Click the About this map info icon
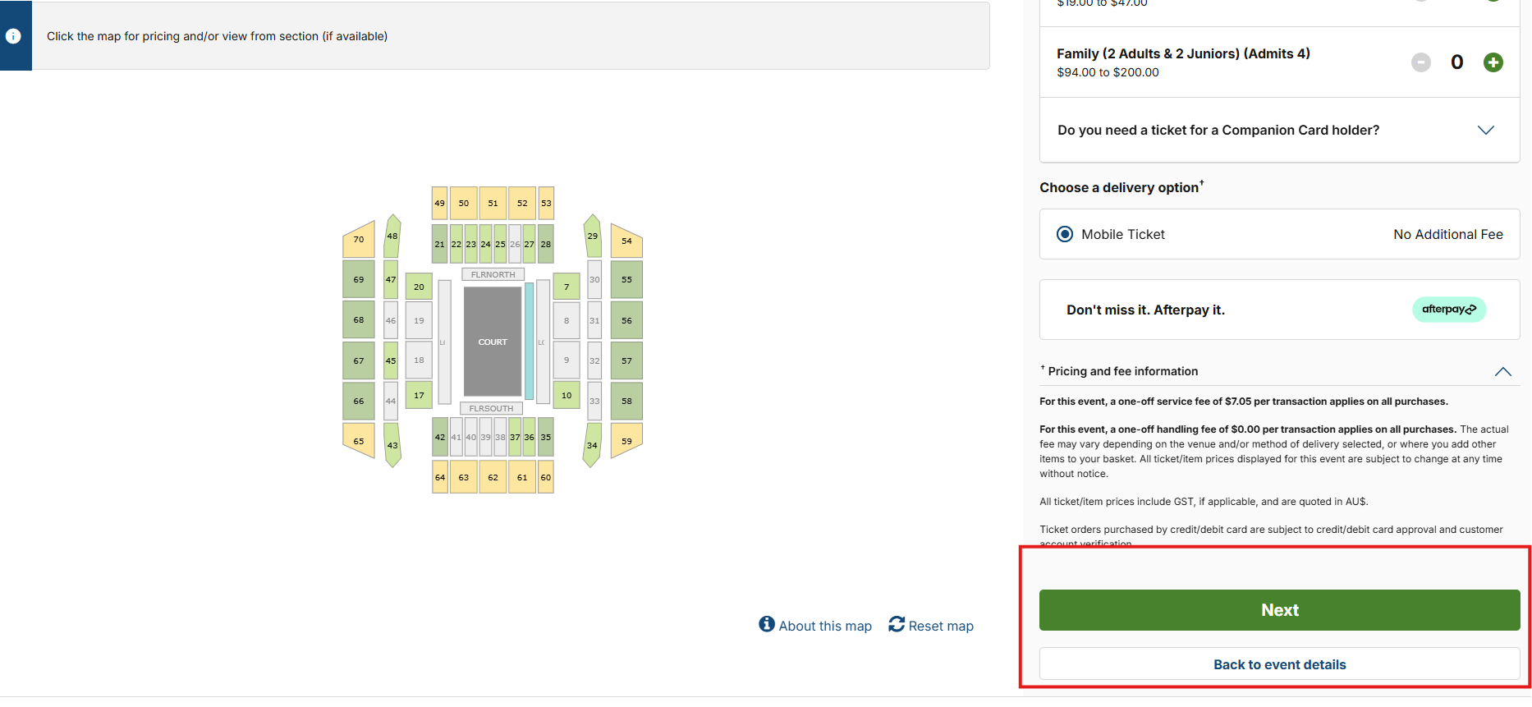This screenshot has width=1532, height=707. 767,624
